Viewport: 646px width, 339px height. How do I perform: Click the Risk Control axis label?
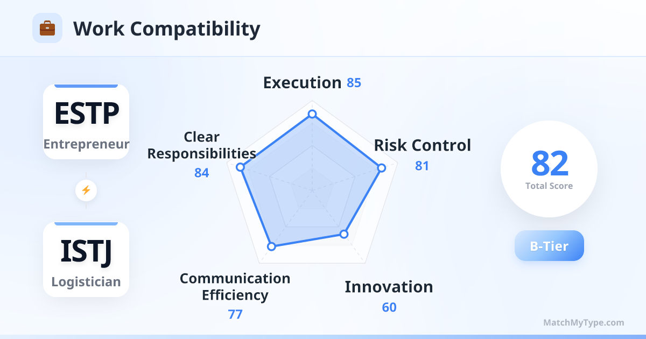(x=422, y=145)
